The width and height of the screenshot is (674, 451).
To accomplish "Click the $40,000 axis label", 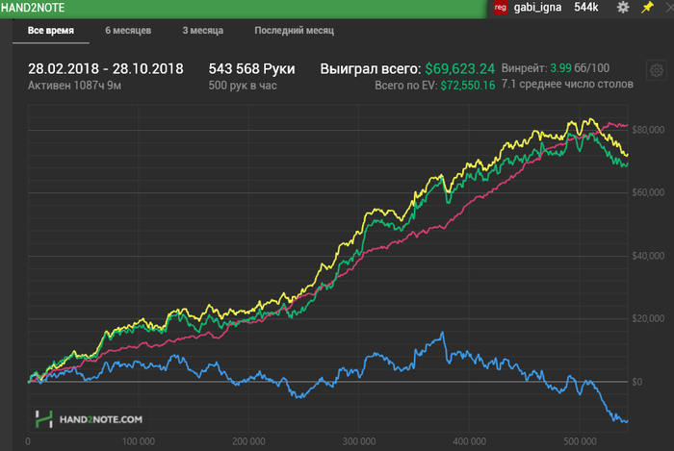I will [648, 256].
